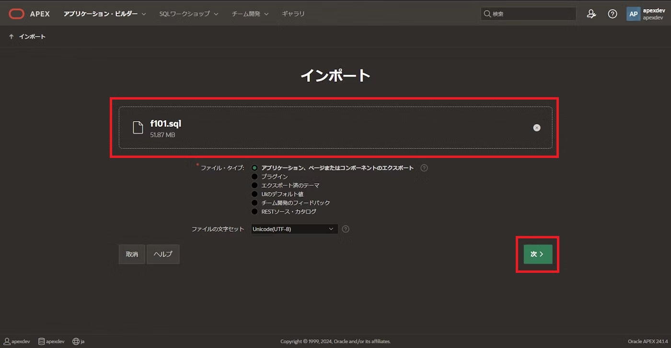Expand the アプリケーション・ビルダー dropdown chevron
Viewport: 671px width, 348px height.
(x=144, y=14)
